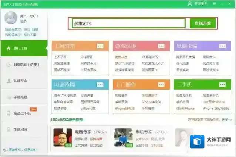Click the user avatar picture
This screenshot has height=157, width=236.
[x=11, y=18]
